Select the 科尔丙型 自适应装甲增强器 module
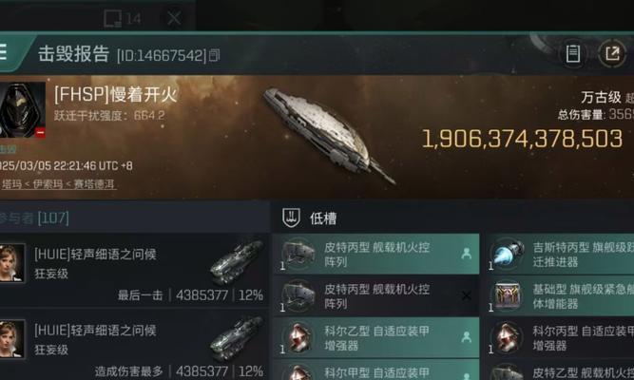The image size is (634, 380). 560,338
